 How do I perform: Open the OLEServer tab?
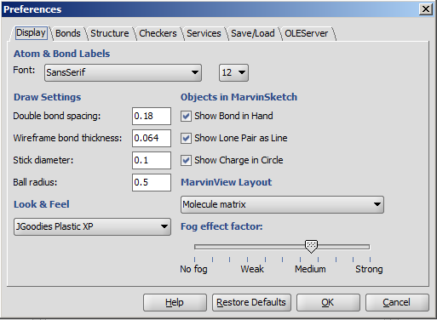click(x=307, y=33)
